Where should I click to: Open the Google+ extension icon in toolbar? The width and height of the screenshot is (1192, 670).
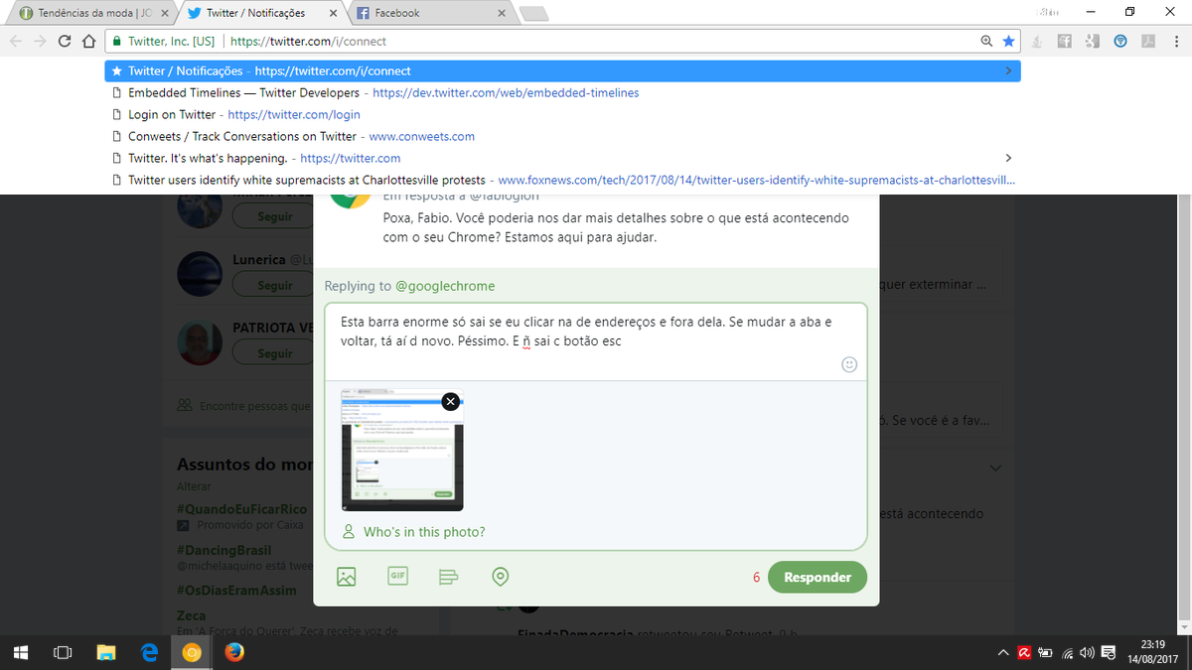[x=1092, y=42]
